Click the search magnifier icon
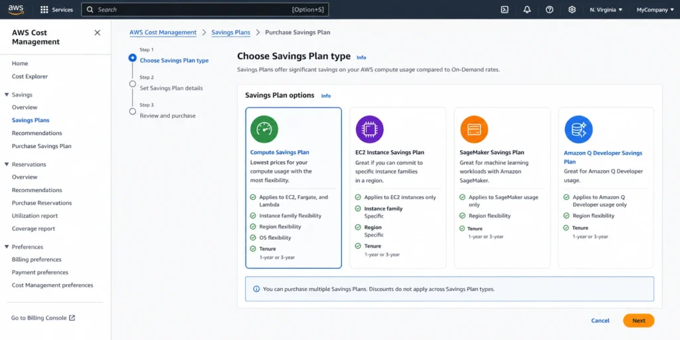 90,9
